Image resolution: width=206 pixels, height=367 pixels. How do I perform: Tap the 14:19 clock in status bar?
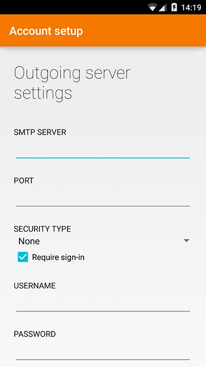[191, 7]
